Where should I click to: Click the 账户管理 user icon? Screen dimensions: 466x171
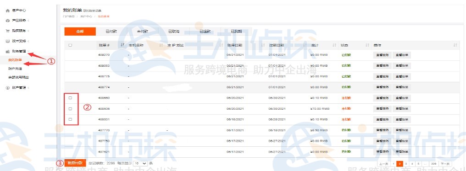click(x=8, y=88)
